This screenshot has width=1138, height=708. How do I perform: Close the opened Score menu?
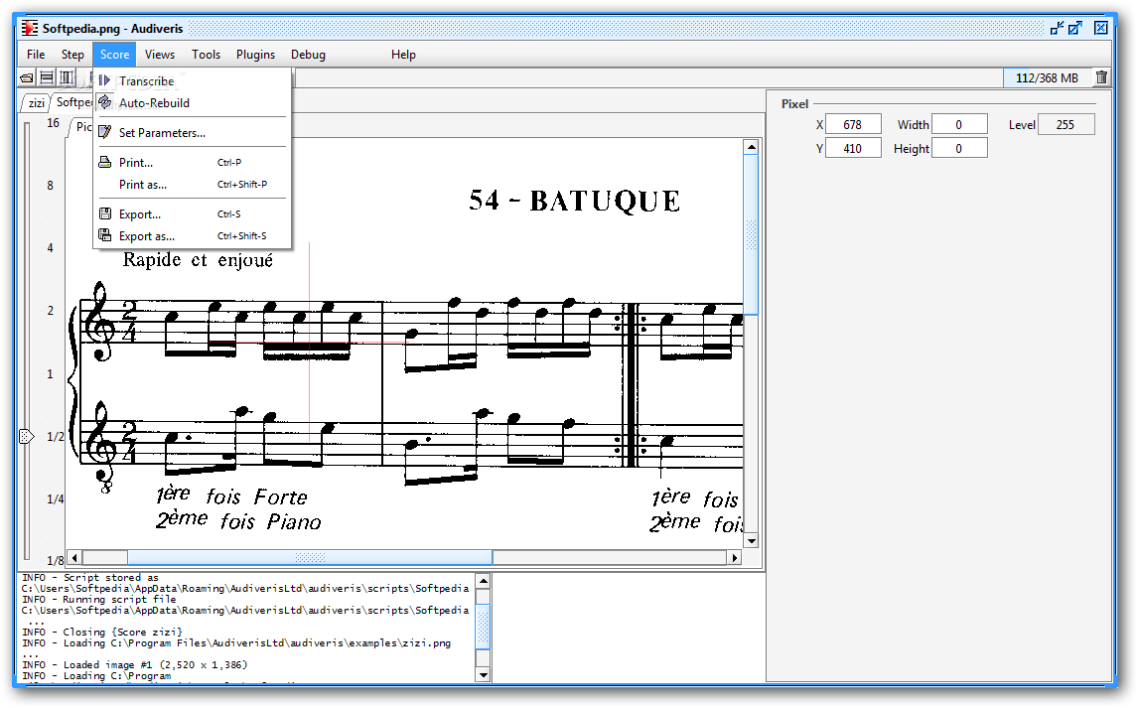pyautogui.click(x=114, y=55)
